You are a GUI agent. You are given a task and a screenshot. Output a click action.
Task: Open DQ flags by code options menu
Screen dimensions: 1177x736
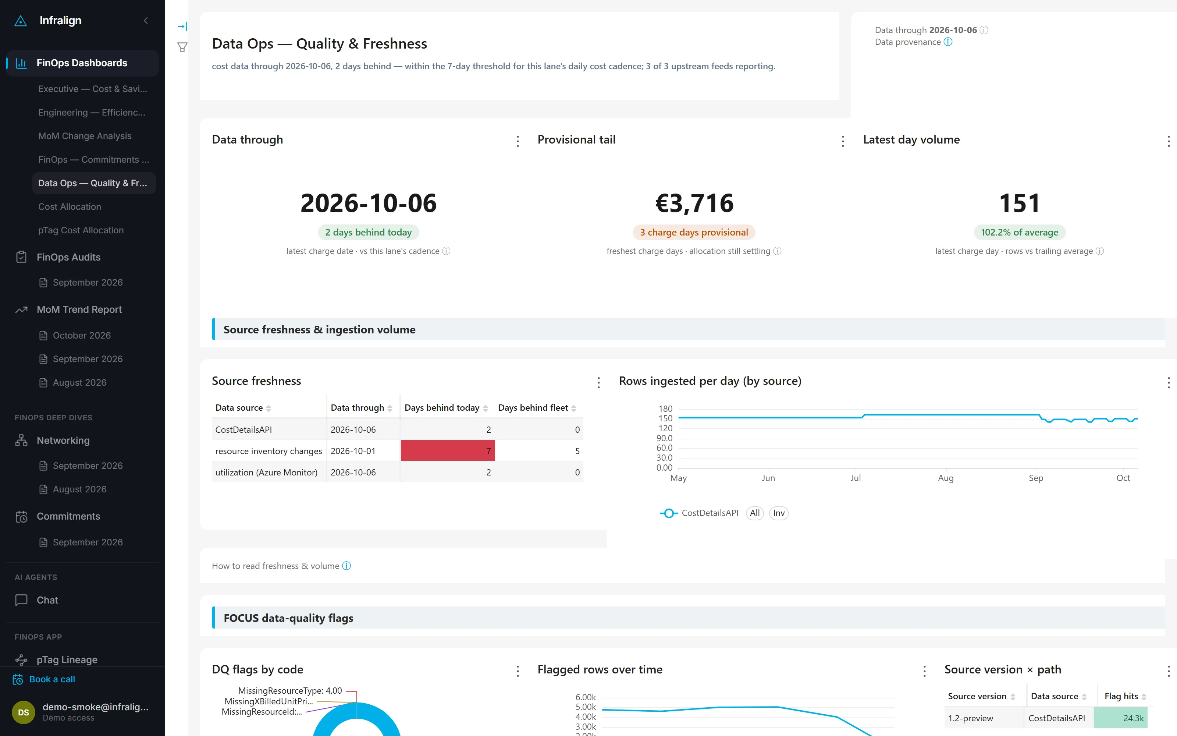point(518,671)
